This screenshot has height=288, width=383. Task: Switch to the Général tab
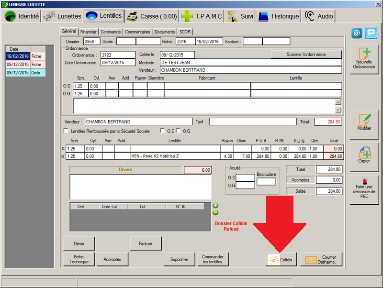68,31
